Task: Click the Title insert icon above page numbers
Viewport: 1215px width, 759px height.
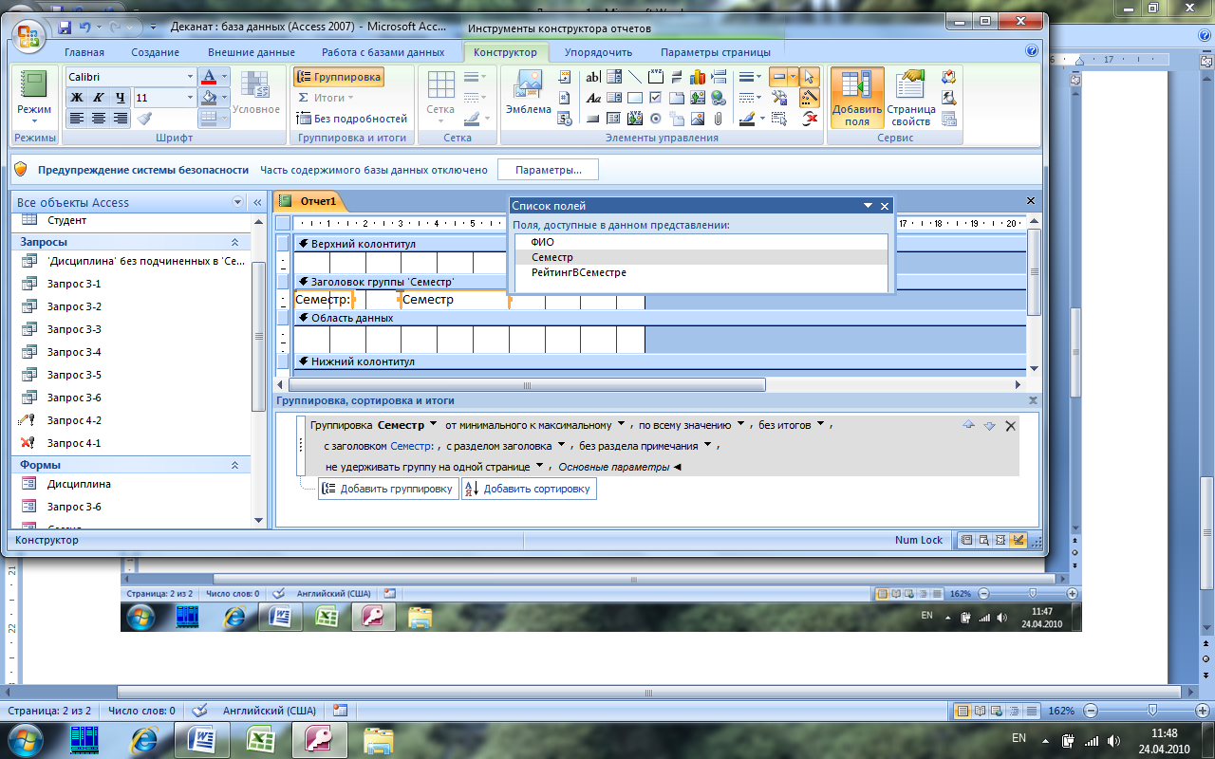Action: [565, 77]
